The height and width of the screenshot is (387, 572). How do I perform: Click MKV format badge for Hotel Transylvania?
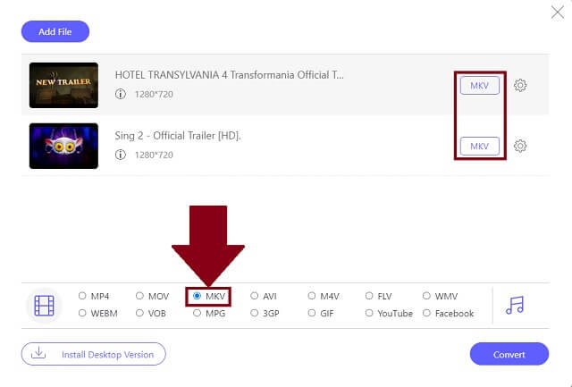(x=479, y=85)
